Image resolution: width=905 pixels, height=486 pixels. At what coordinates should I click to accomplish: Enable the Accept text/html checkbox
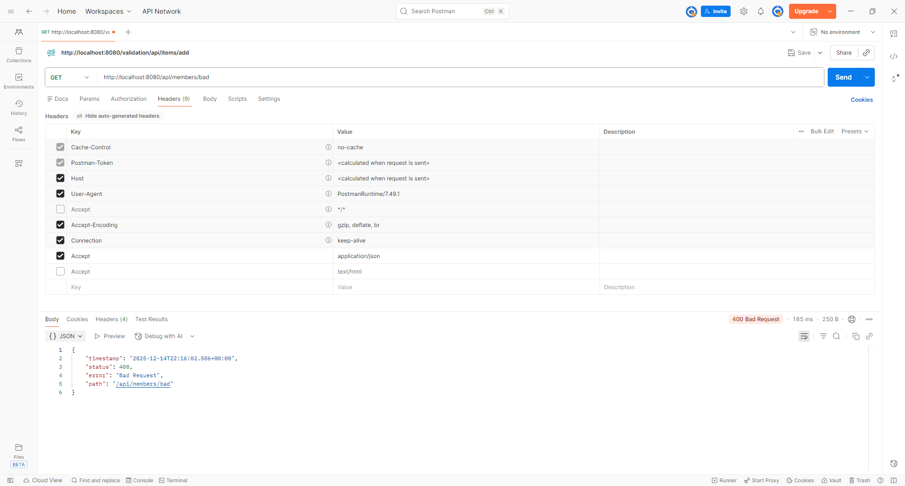click(60, 271)
